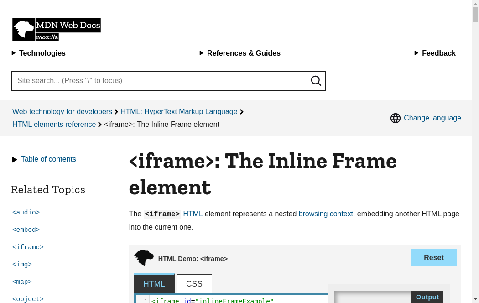Open the <embed> related topic

(26, 230)
